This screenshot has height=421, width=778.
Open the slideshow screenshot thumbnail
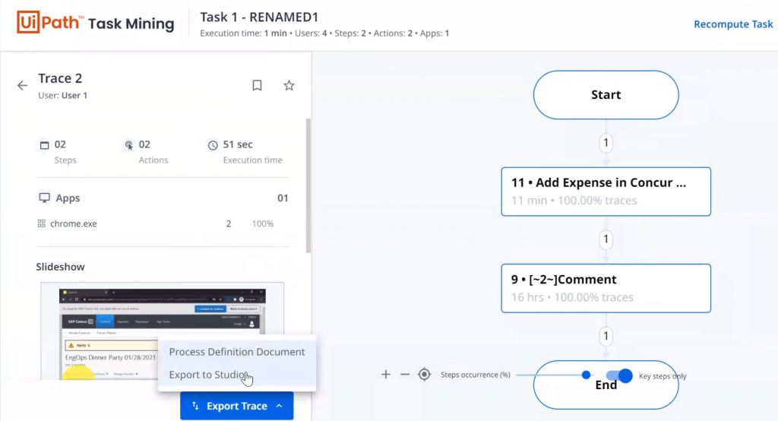pos(163,331)
